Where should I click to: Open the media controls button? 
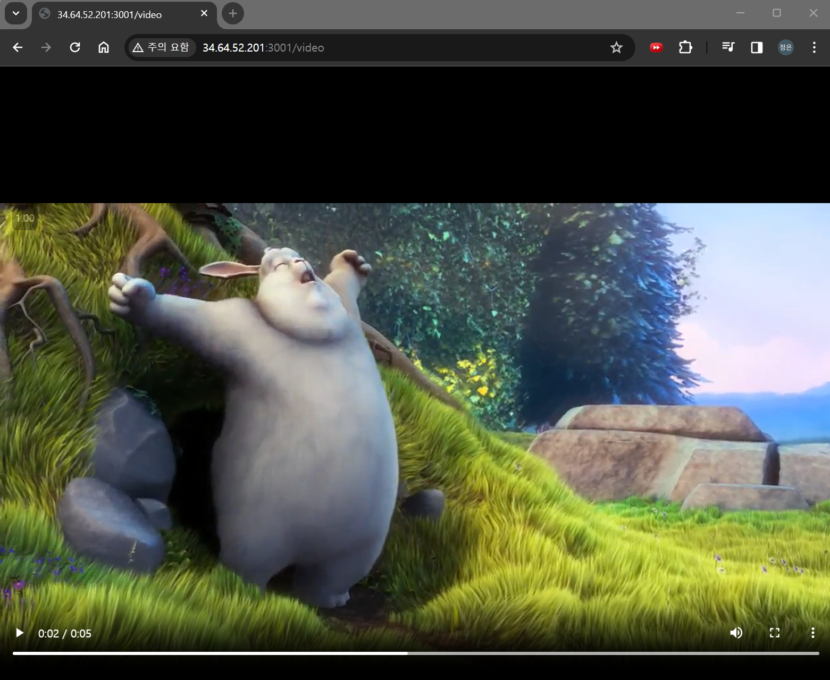click(x=728, y=47)
